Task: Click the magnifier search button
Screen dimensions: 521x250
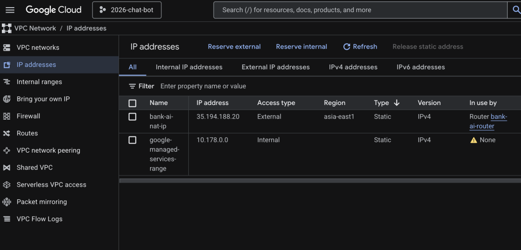Action: 516,10
